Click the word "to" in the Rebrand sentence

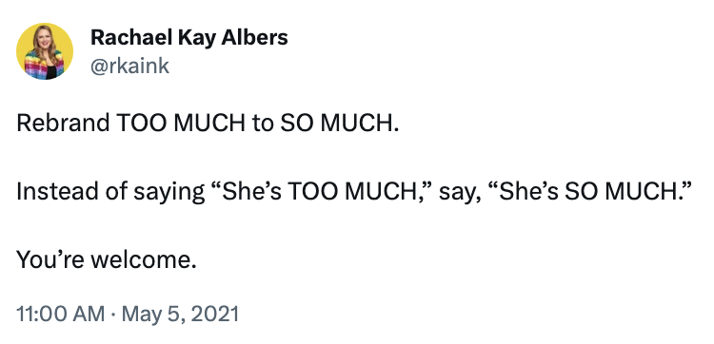pyautogui.click(x=263, y=124)
